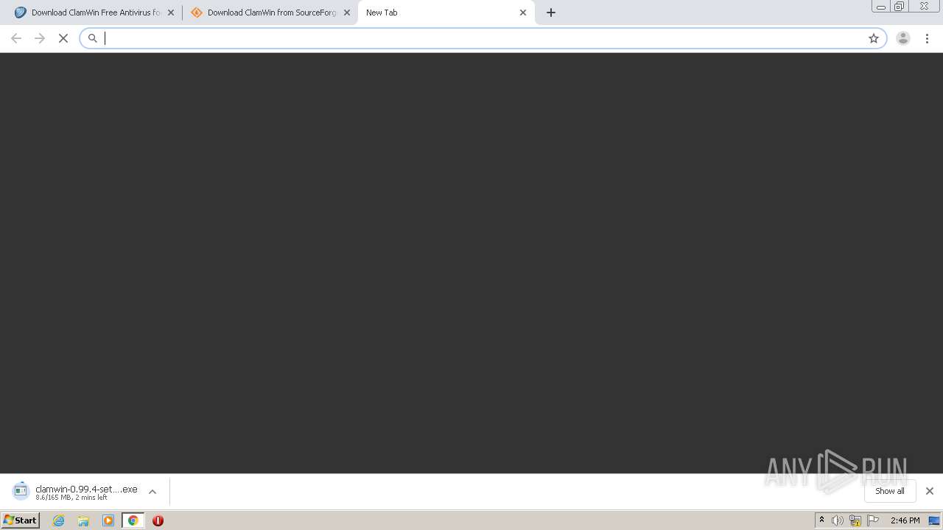Minimize the Chrome window

(x=881, y=6)
